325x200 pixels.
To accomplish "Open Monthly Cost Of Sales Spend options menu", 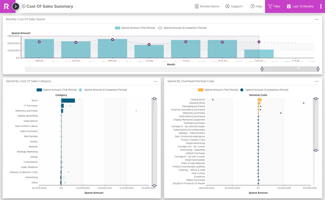I will point(317,19).
